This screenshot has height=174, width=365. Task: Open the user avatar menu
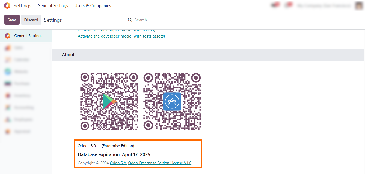(x=359, y=6)
